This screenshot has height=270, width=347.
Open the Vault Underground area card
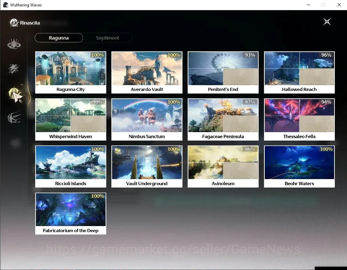pos(147,167)
